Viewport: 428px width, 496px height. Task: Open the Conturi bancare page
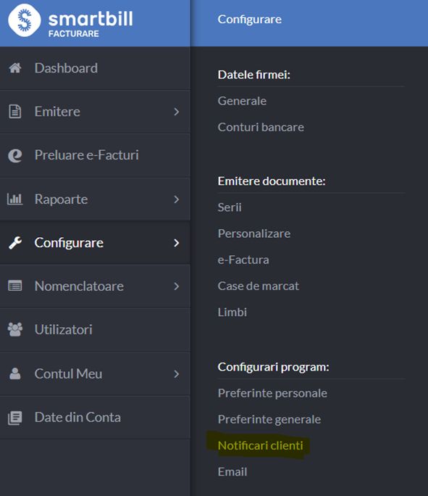point(261,127)
